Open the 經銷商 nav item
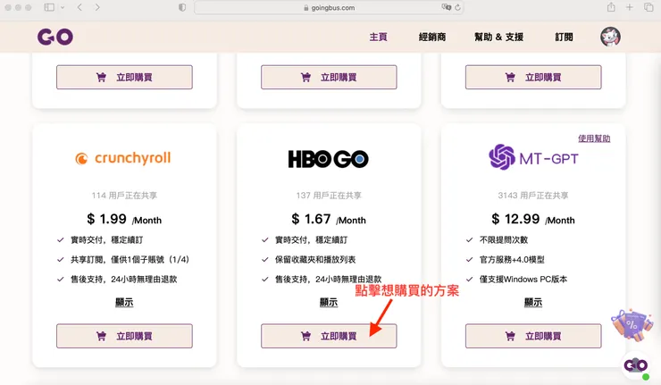 tap(432, 38)
